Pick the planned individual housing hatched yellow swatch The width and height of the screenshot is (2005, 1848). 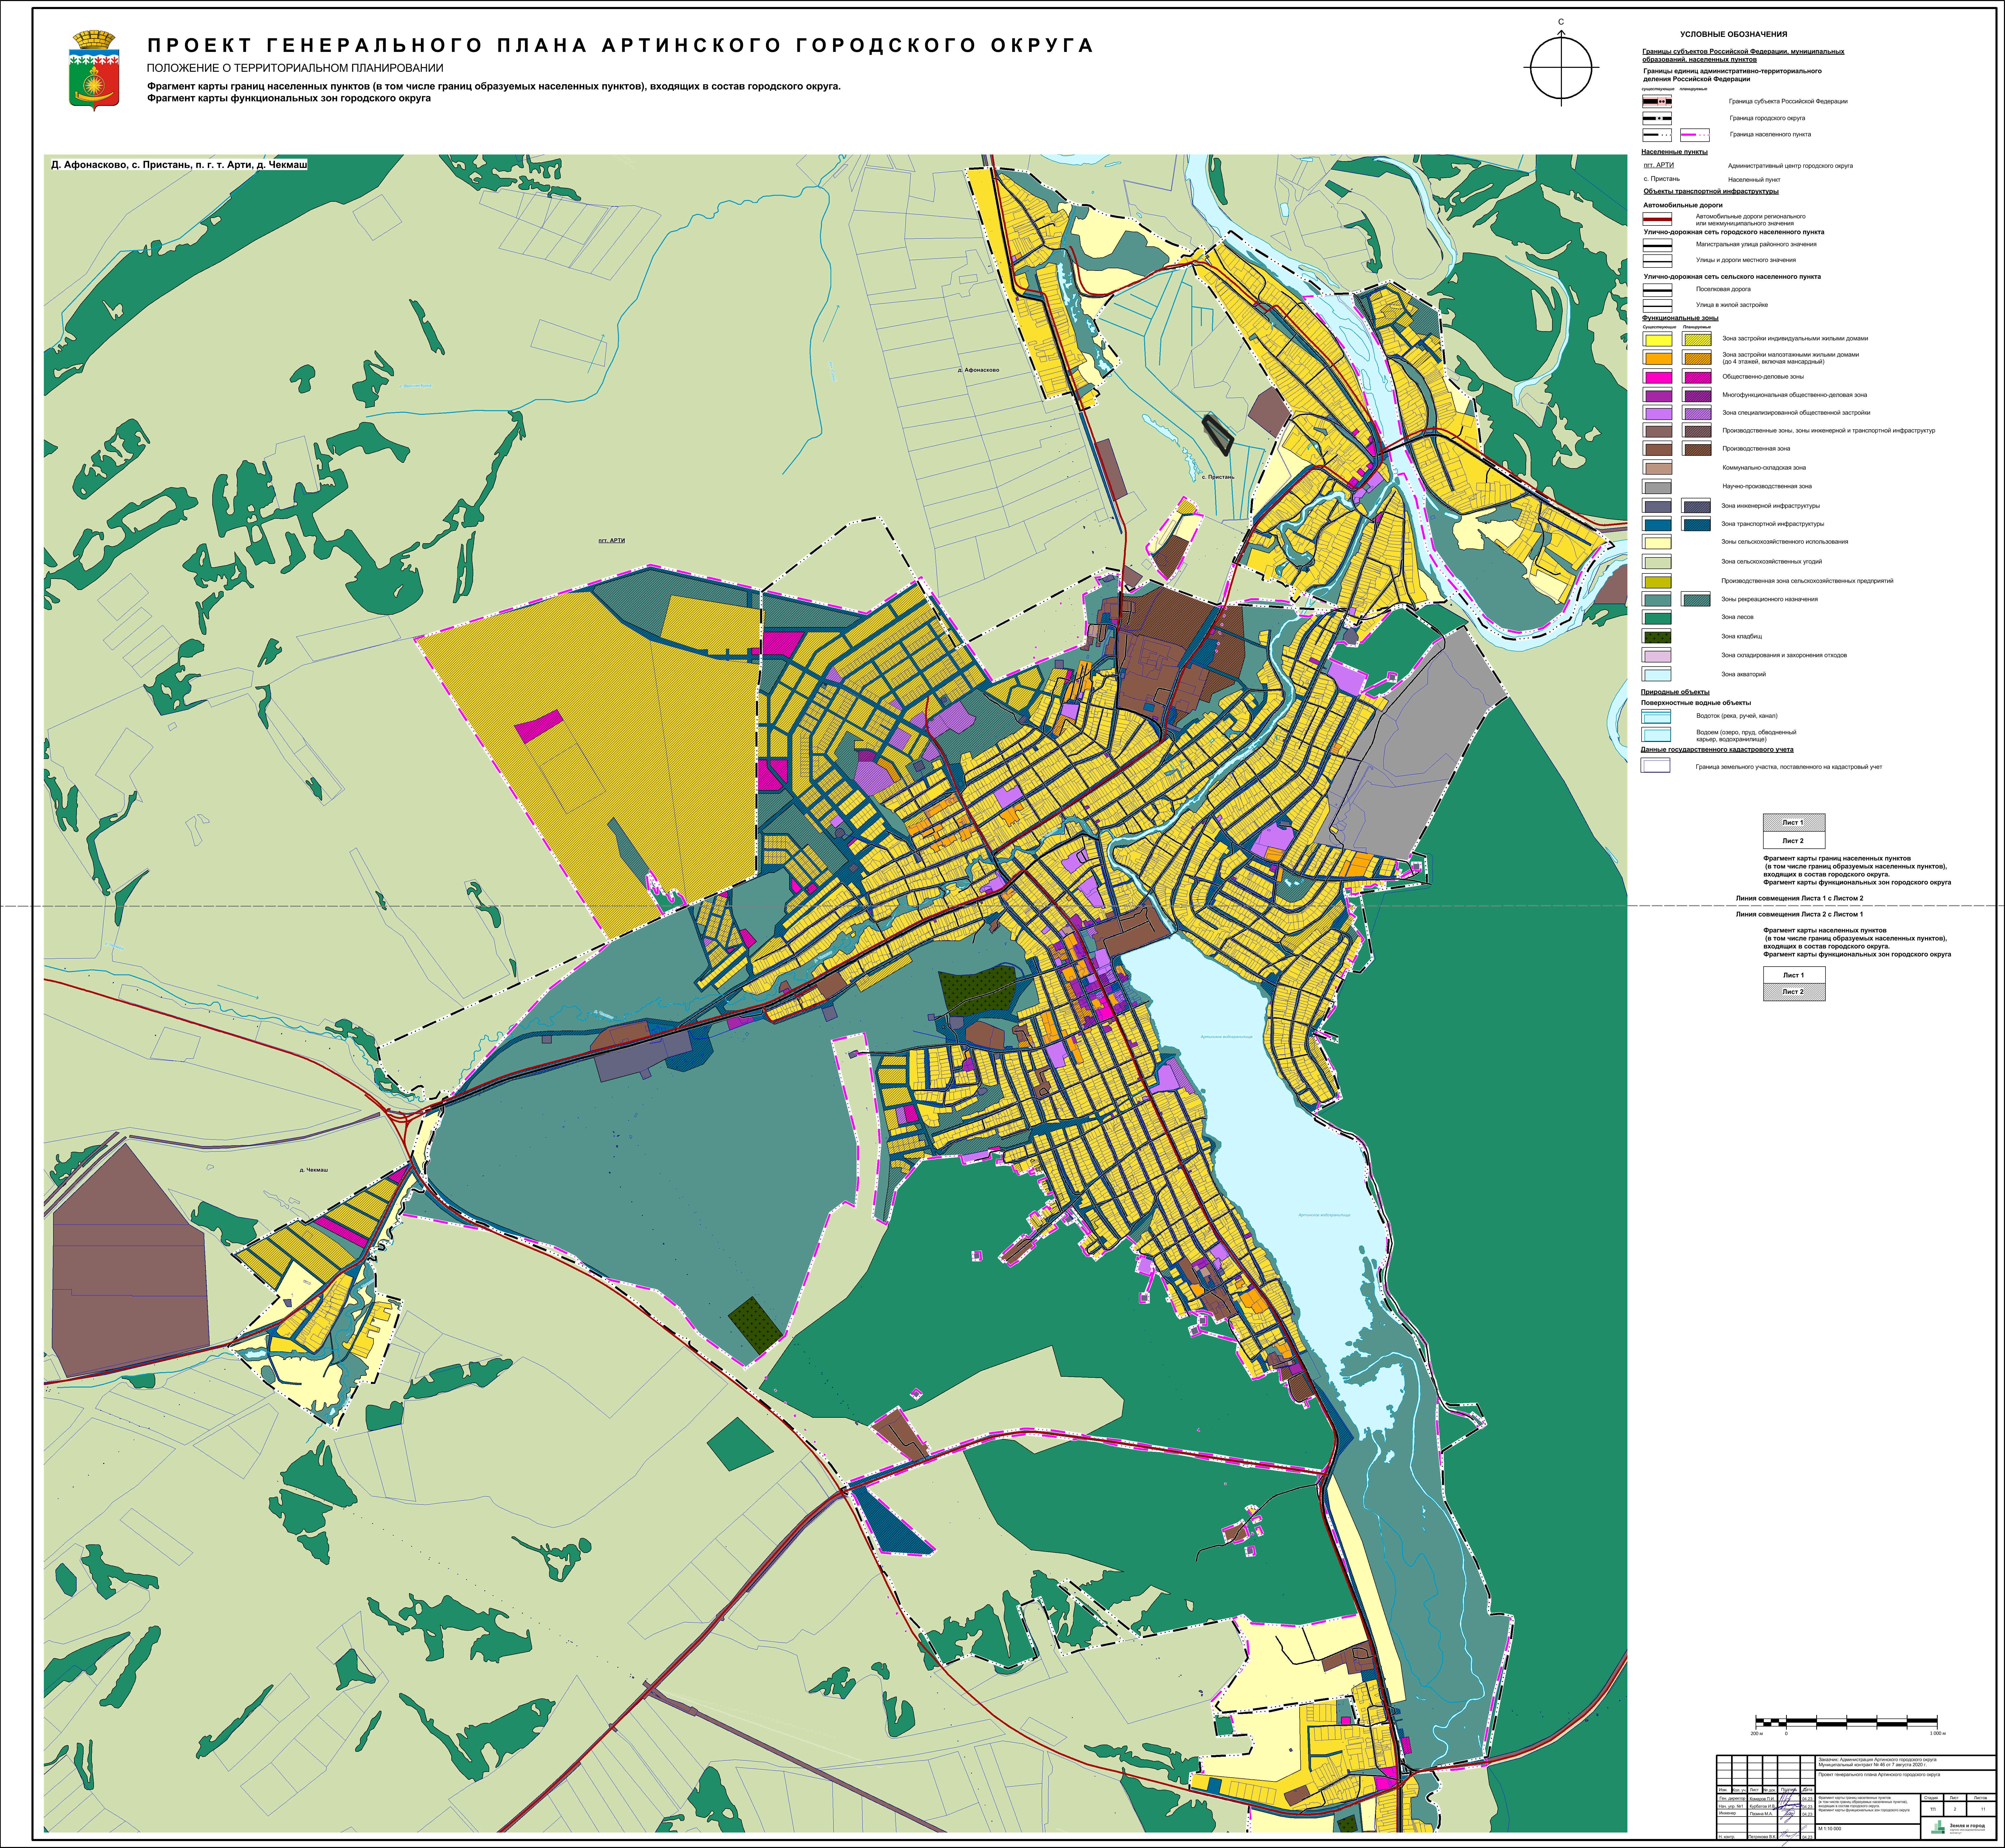point(1697,339)
